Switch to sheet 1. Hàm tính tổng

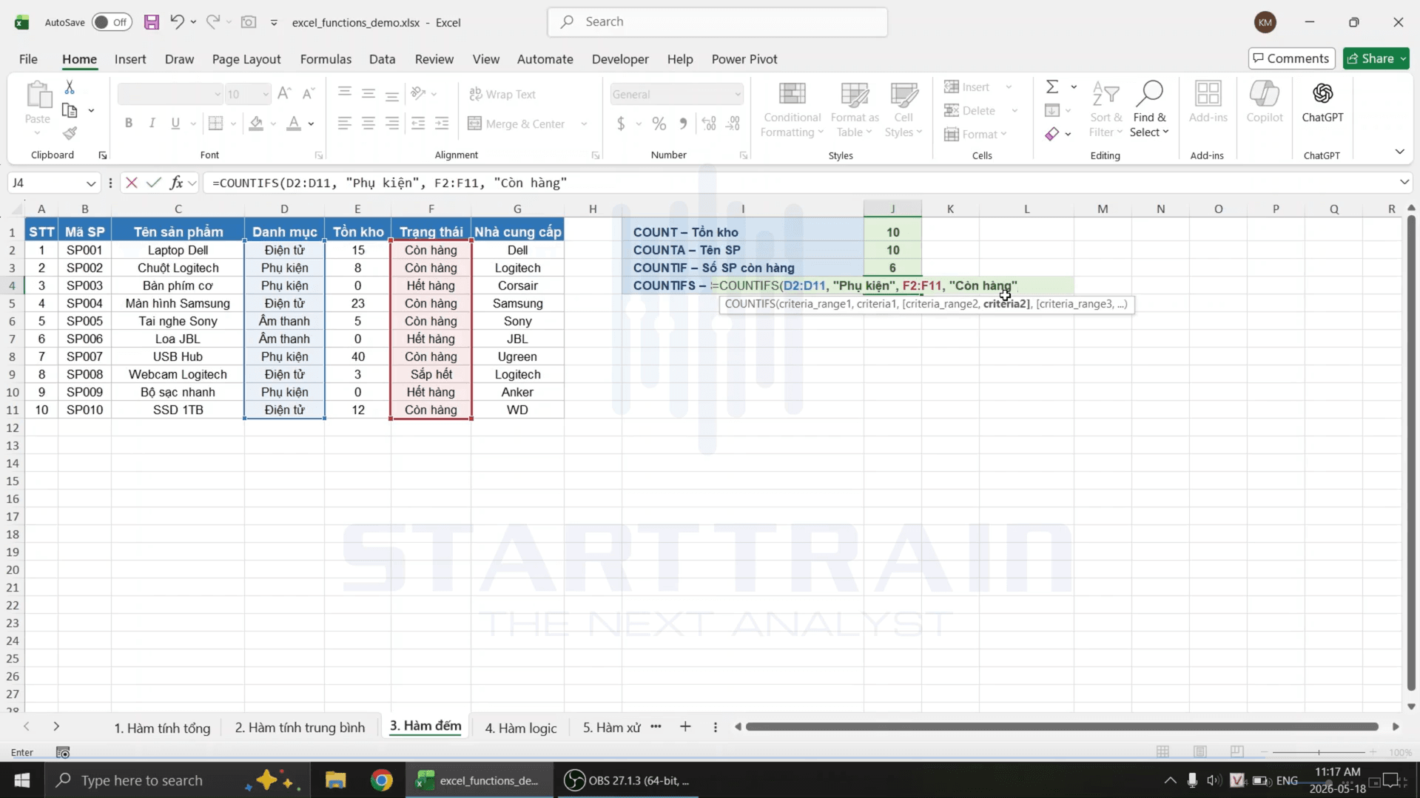162,728
